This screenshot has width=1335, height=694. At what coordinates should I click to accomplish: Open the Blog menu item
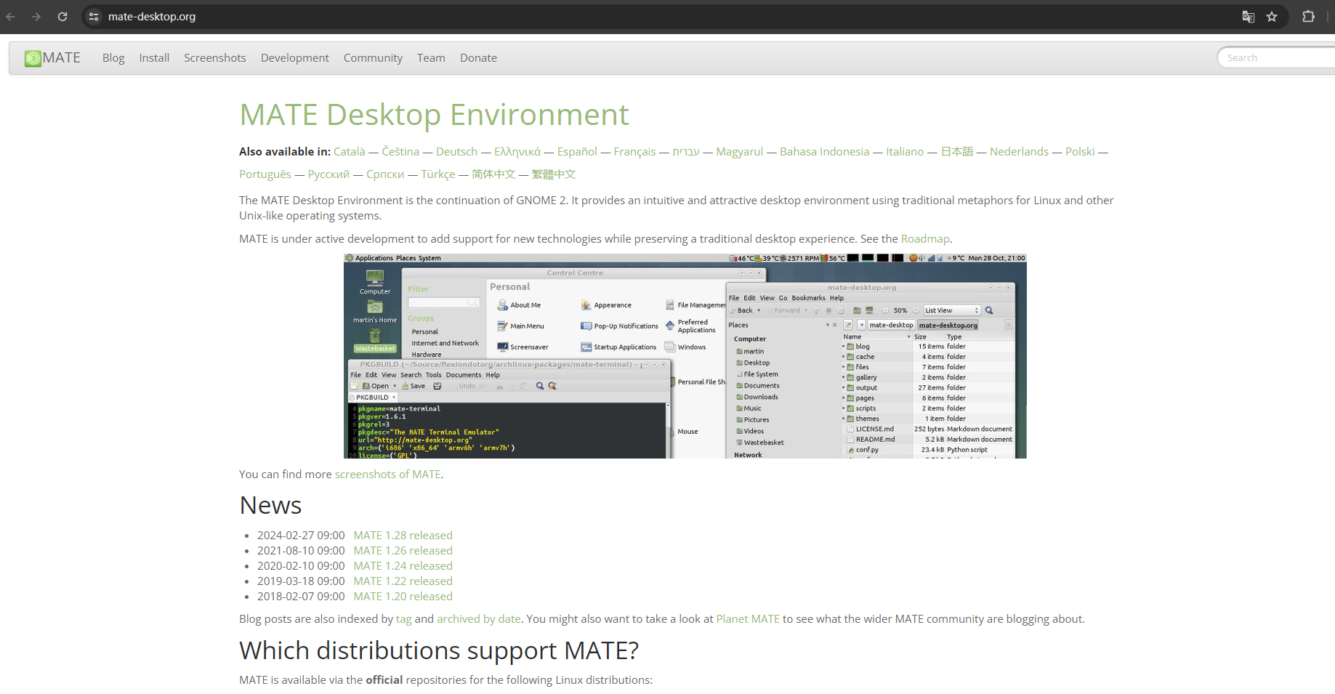pos(113,58)
